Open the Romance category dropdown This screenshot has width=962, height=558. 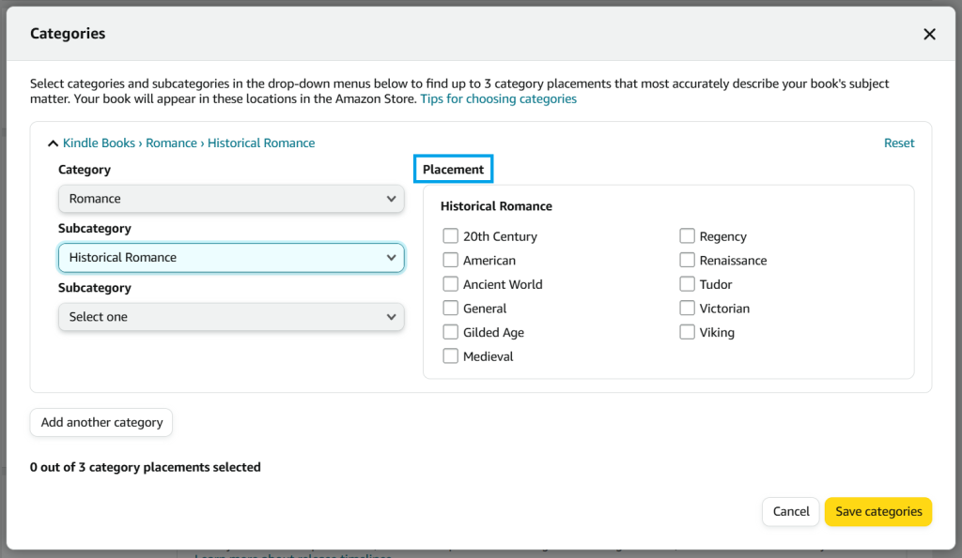[x=230, y=199]
